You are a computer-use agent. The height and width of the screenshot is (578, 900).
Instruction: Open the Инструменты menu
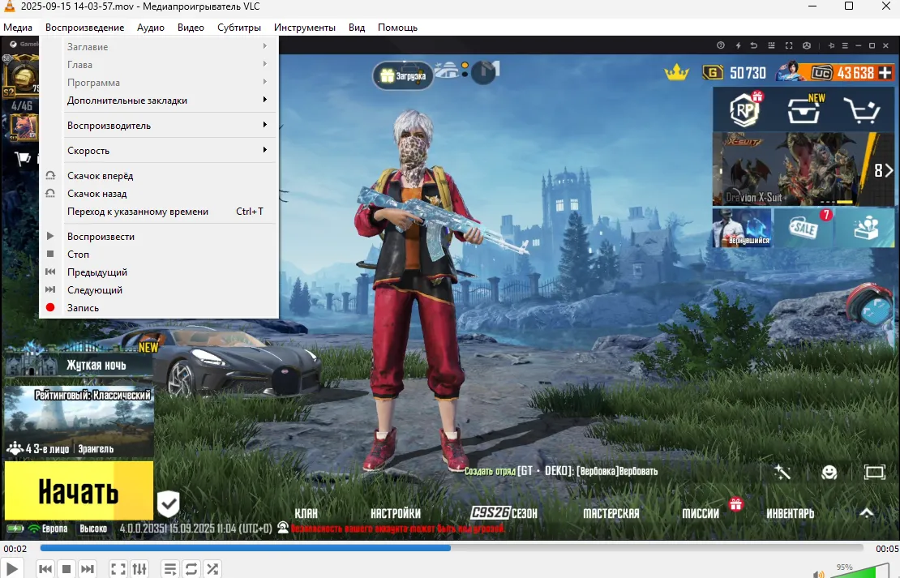click(304, 28)
